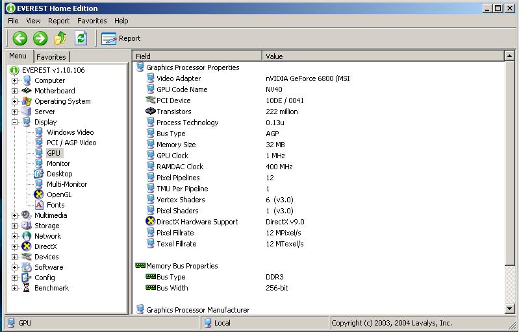Image resolution: width=519 pixels, height=332 pixels.
Task: Open the Report wizard from toolbar
Action: coord(121,39)
